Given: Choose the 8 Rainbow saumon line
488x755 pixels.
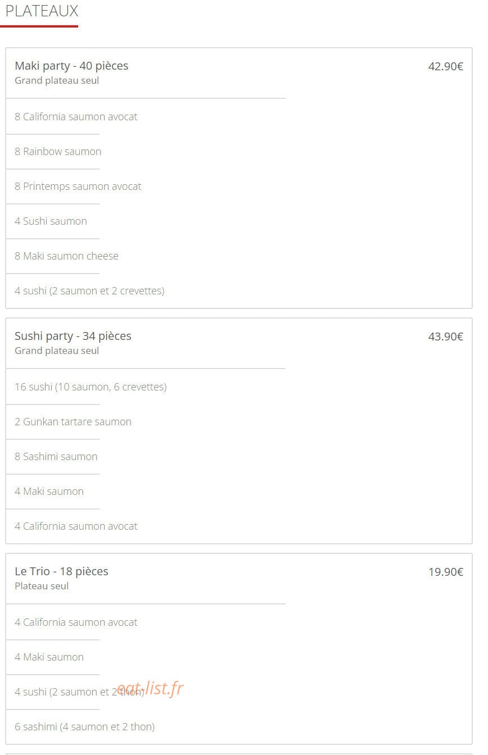Looking at the screenshot, I should (x=58, y=152).
